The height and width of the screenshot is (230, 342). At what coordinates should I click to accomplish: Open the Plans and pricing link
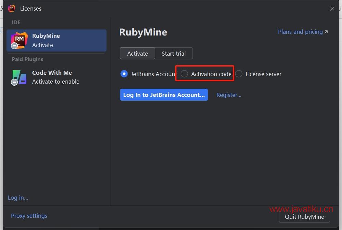(303, 32)
